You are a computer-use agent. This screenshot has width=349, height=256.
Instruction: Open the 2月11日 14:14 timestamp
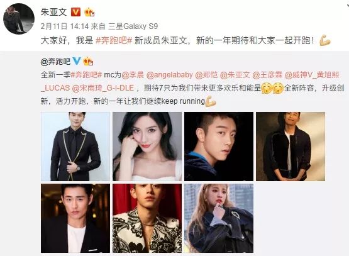pyautogui.click(x=65, y=26)
